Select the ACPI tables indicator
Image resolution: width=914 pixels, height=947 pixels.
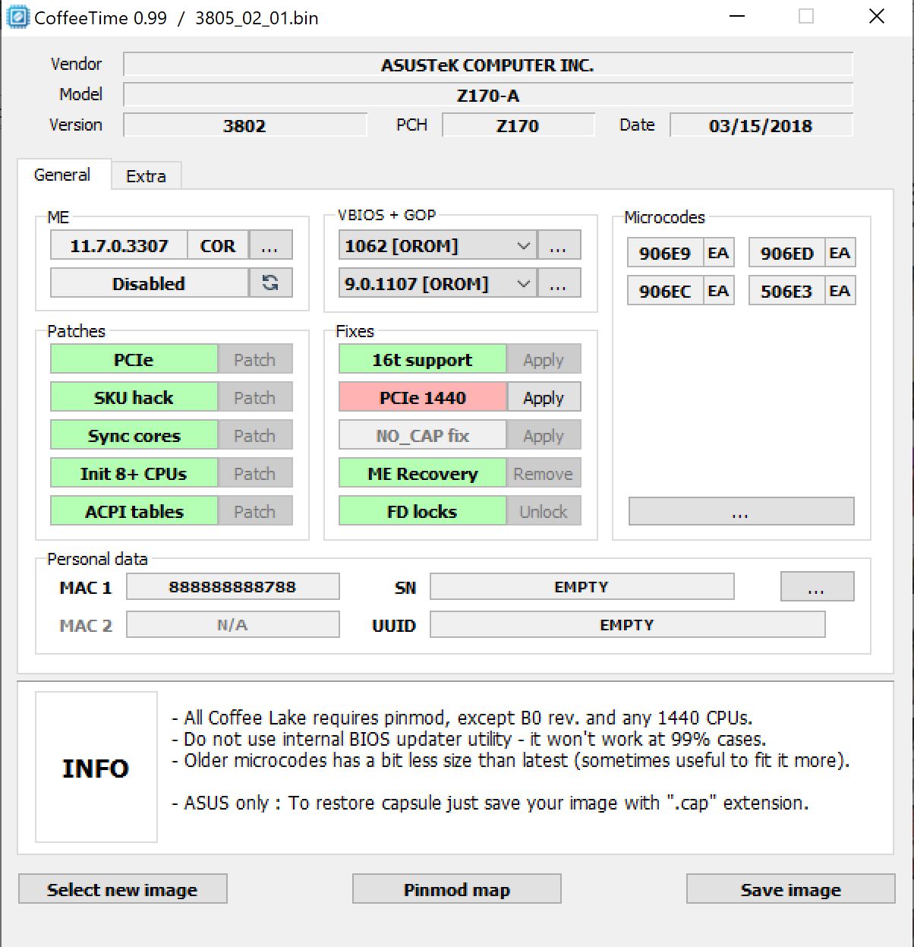click(x=134, y=511)
